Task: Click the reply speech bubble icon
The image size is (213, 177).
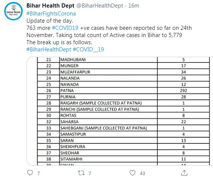Action: 30,173
